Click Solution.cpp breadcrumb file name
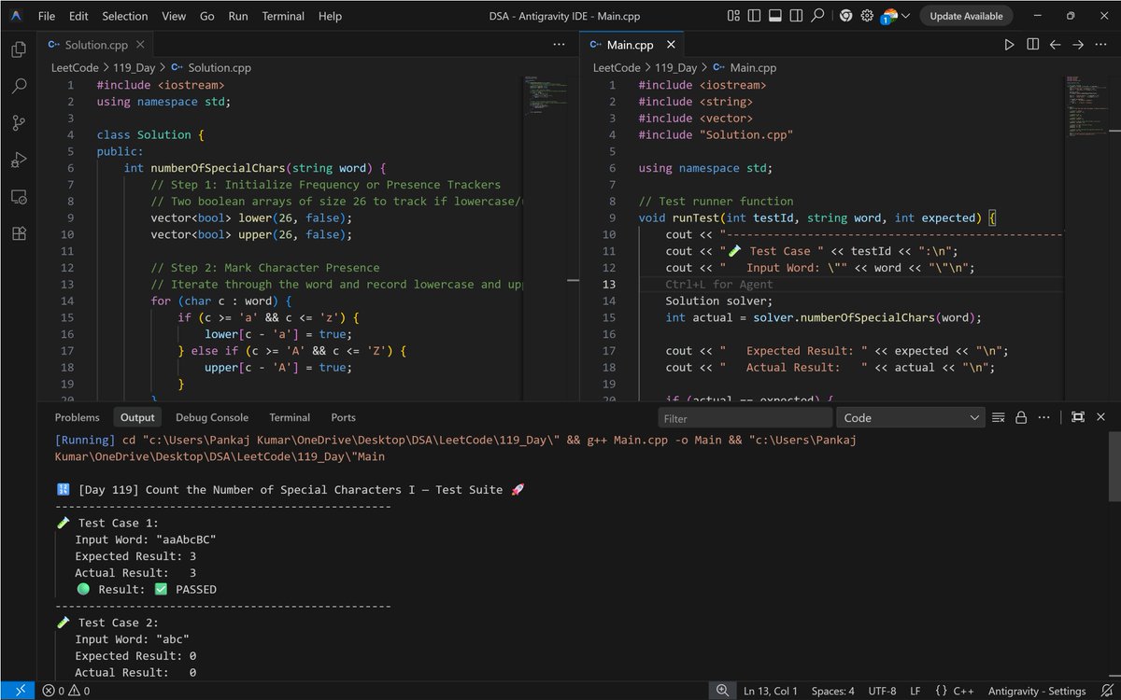The width and height of the screenshot is (1121, 700). 220,68
